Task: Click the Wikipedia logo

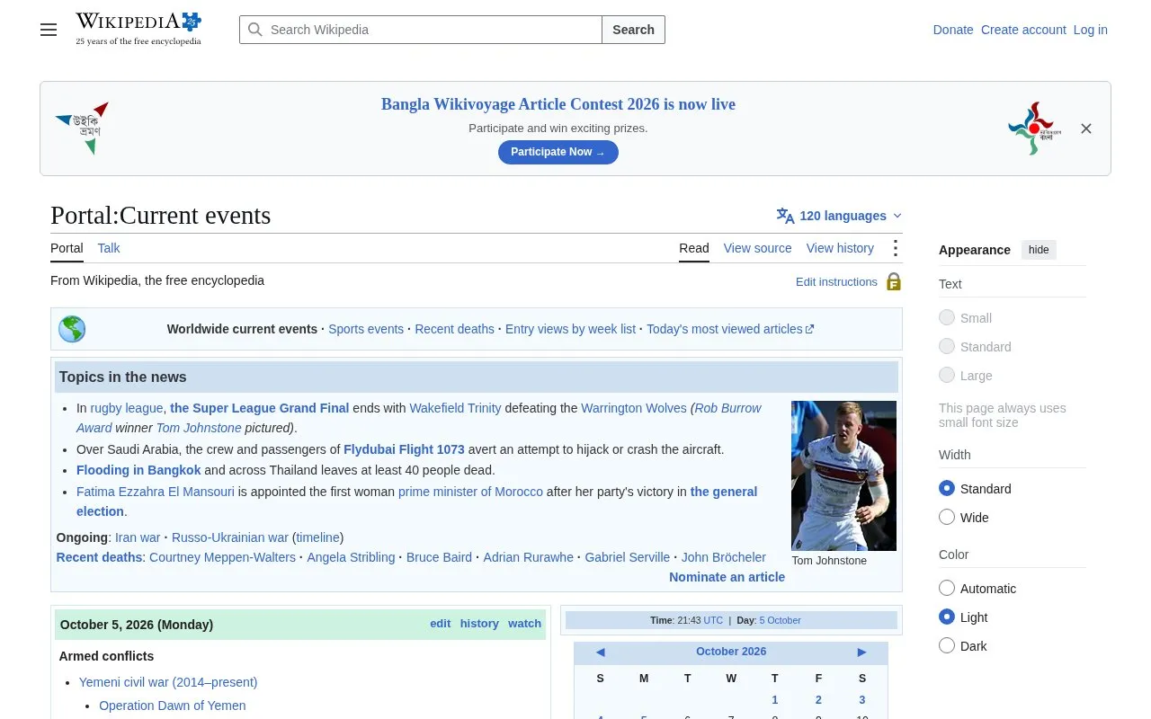Action: point(138,29)
